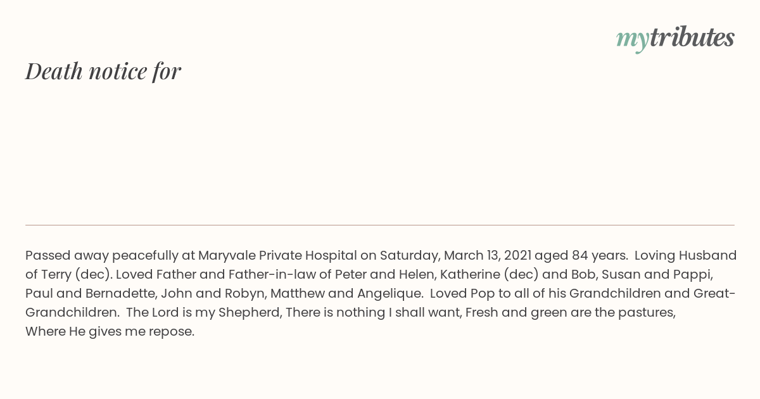The height and width of the screenshot is (399, 760).
Task: Click the "Loving Husband" phrase
Action: (x=685, y=255)
